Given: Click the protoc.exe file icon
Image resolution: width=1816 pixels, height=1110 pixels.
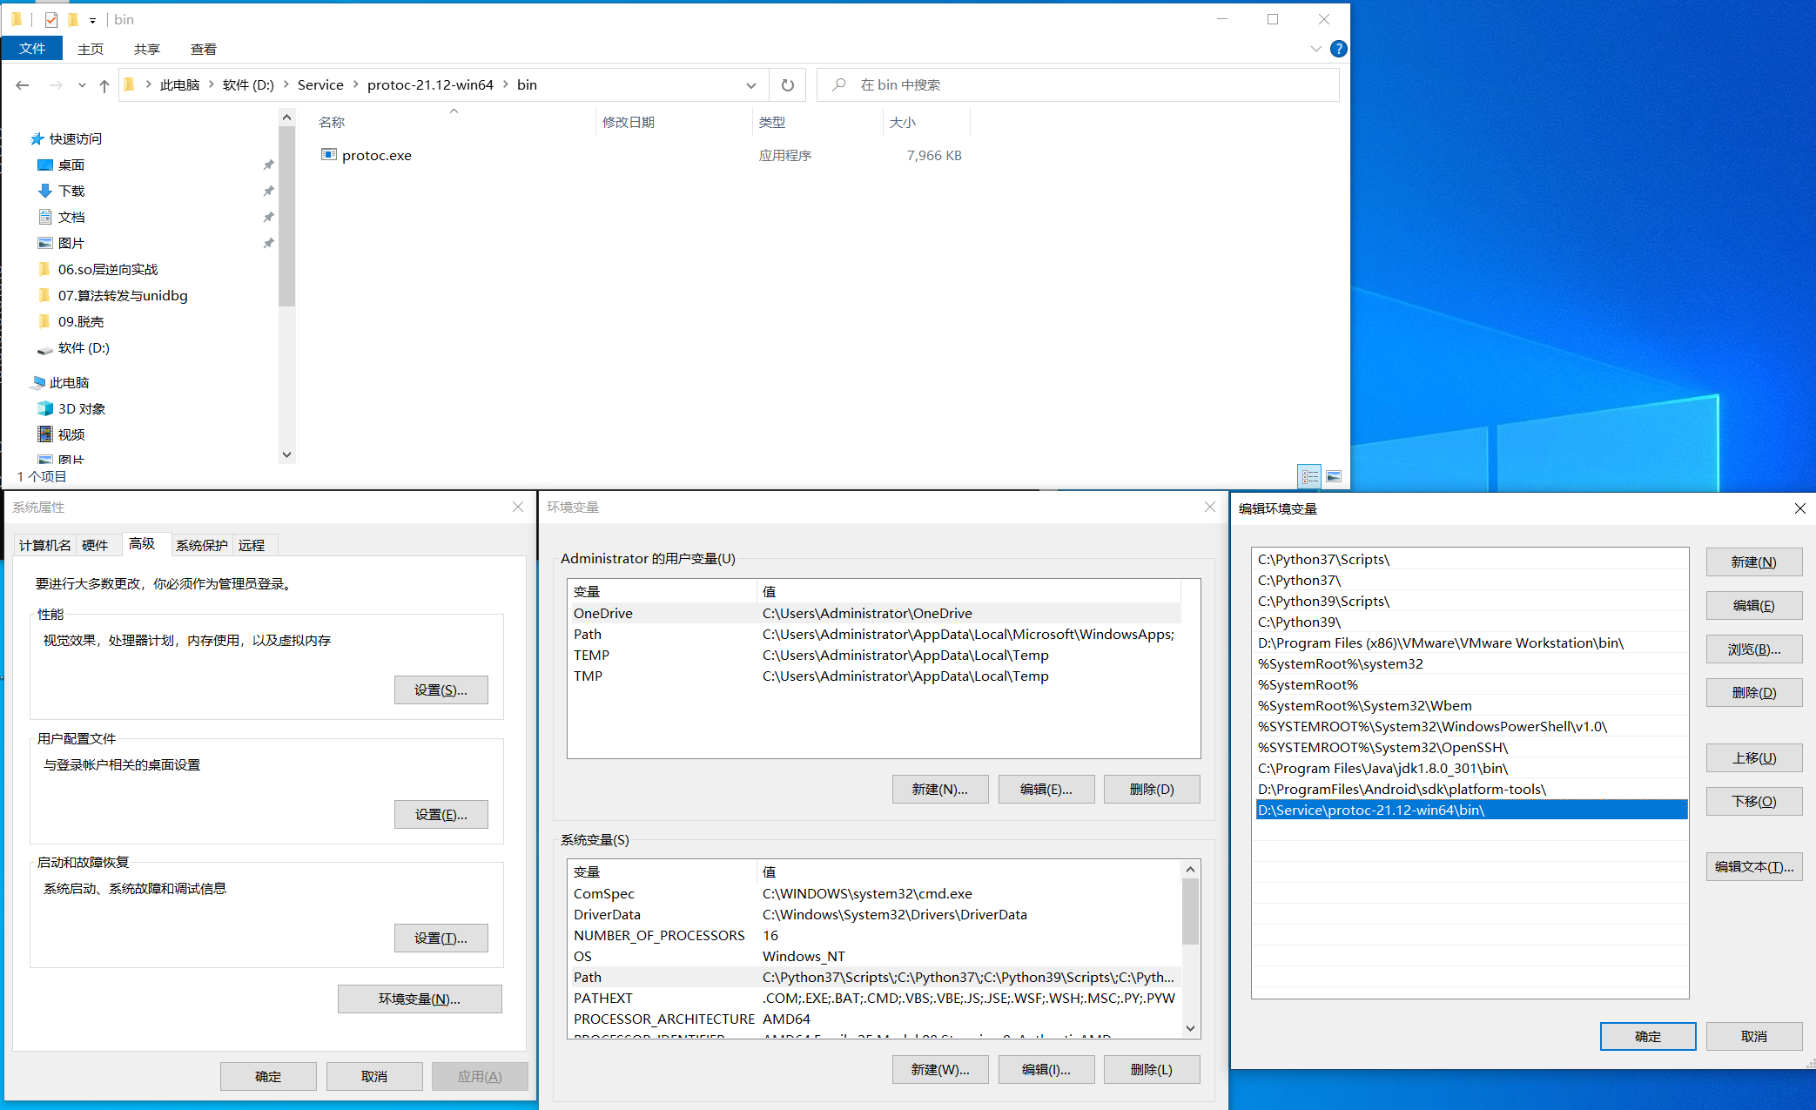Looking at the screenshot, I should (329, 155).
